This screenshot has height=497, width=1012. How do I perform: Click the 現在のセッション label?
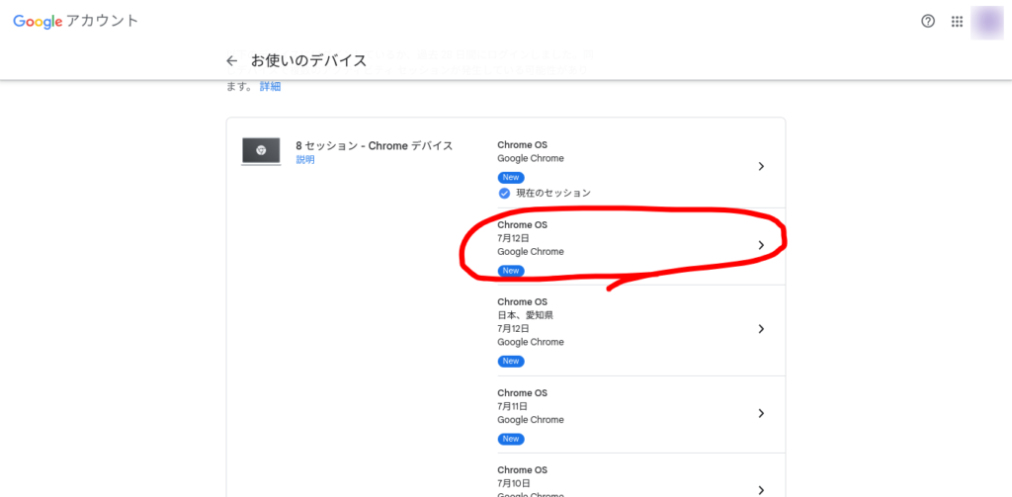pos(553,194)
